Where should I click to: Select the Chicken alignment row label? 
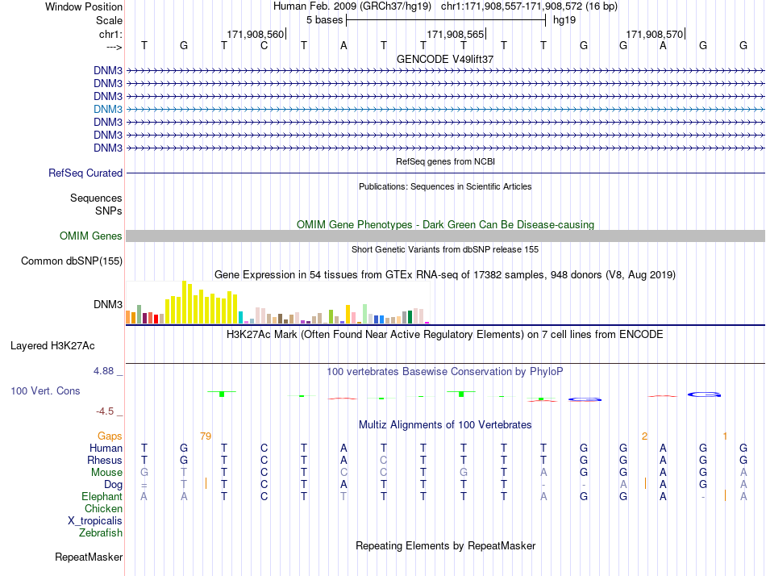pos(103,508)
